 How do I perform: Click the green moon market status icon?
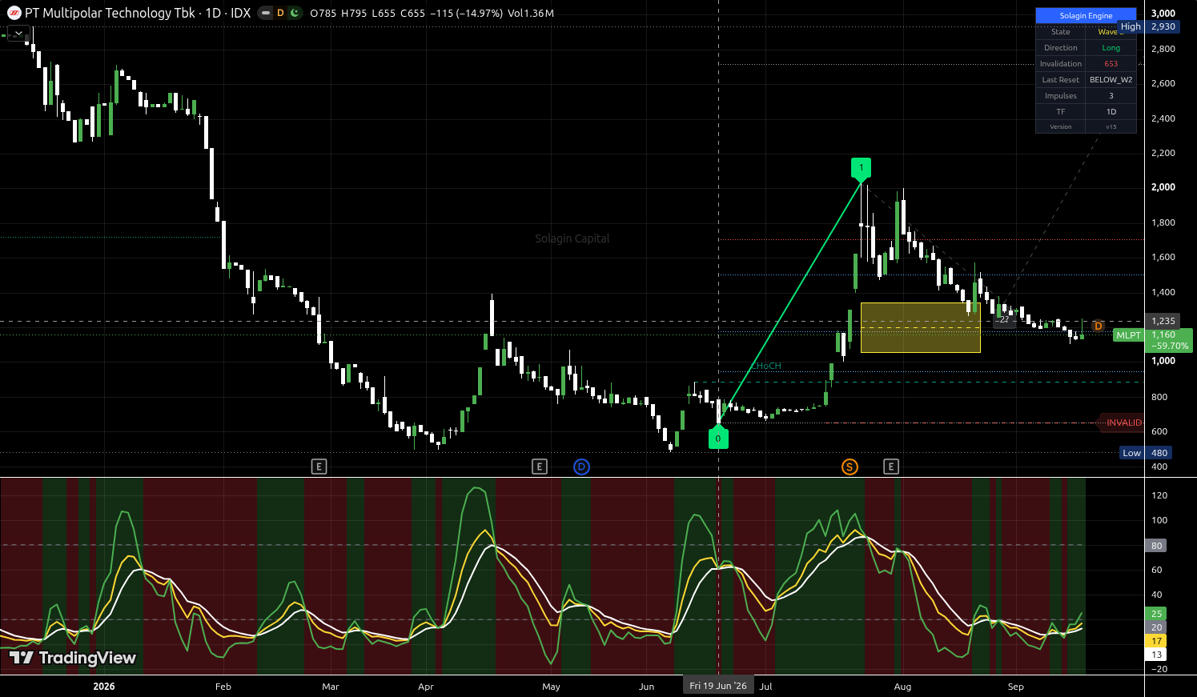295,13
